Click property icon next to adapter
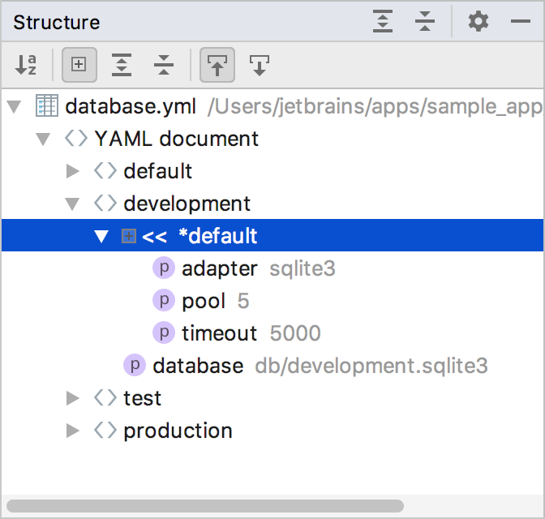This screenshot has height=519, width=545. coord(164,268)
